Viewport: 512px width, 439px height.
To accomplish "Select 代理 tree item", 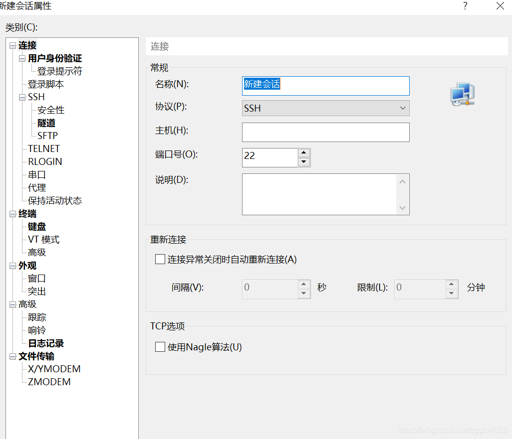I will 36,188.
